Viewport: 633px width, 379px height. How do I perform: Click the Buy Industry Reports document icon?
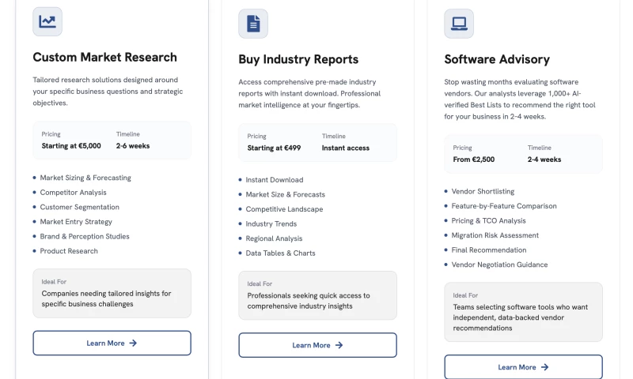[253, 24]
